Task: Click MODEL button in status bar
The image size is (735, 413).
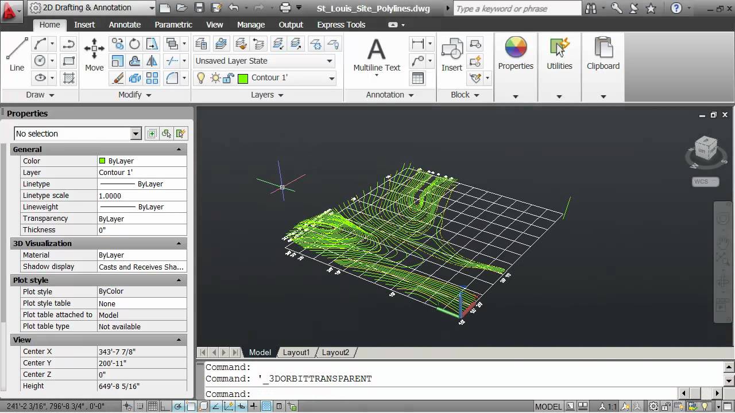Action: pos(548,407)
